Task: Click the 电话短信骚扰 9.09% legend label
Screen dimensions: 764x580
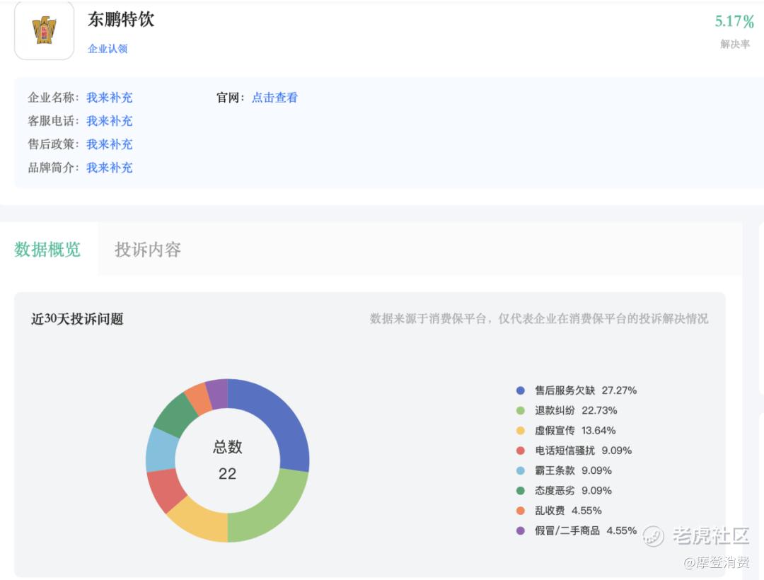Action: [583, 451]
